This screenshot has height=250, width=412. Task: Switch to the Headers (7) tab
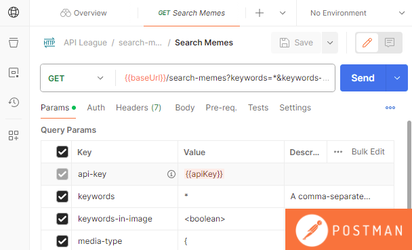(138, 108)
